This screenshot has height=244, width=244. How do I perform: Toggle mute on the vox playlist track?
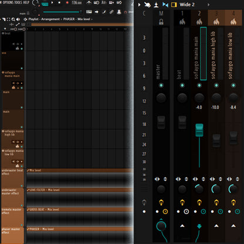click(22, 69)
